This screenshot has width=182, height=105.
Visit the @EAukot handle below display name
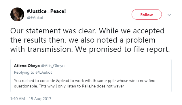coord(35,18)
